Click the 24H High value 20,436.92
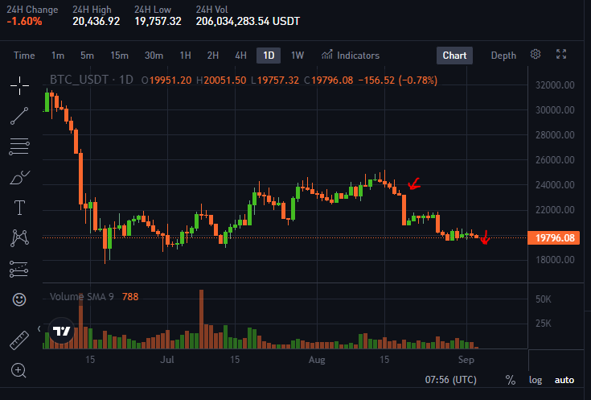Screen dimensions: 591x400 (96, 21)
